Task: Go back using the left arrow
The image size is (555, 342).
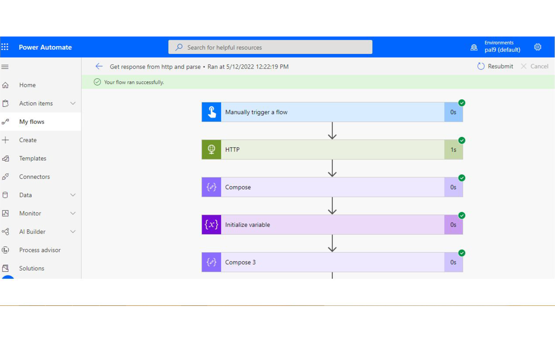Action: click(x=99, y=66)
